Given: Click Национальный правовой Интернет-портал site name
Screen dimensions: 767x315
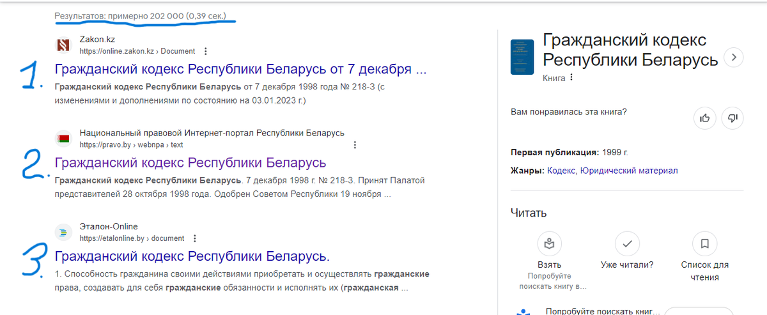Looking at the screenshot, I should pos(212,133).
